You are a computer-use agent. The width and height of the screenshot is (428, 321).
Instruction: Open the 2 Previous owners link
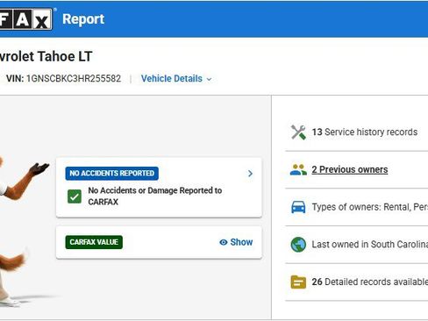pyautogui.click(x=350, y=169)
